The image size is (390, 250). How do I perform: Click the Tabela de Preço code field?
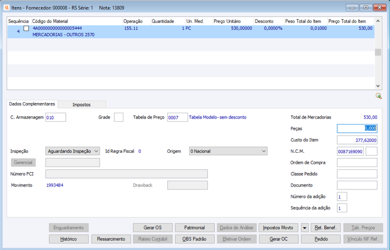point(177,117)
